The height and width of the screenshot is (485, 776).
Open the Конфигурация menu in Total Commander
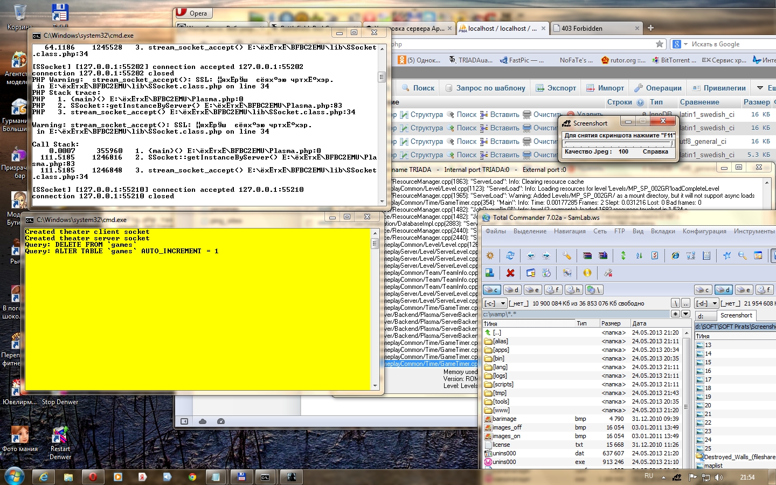pyautogui.click(x=704, y=231)
